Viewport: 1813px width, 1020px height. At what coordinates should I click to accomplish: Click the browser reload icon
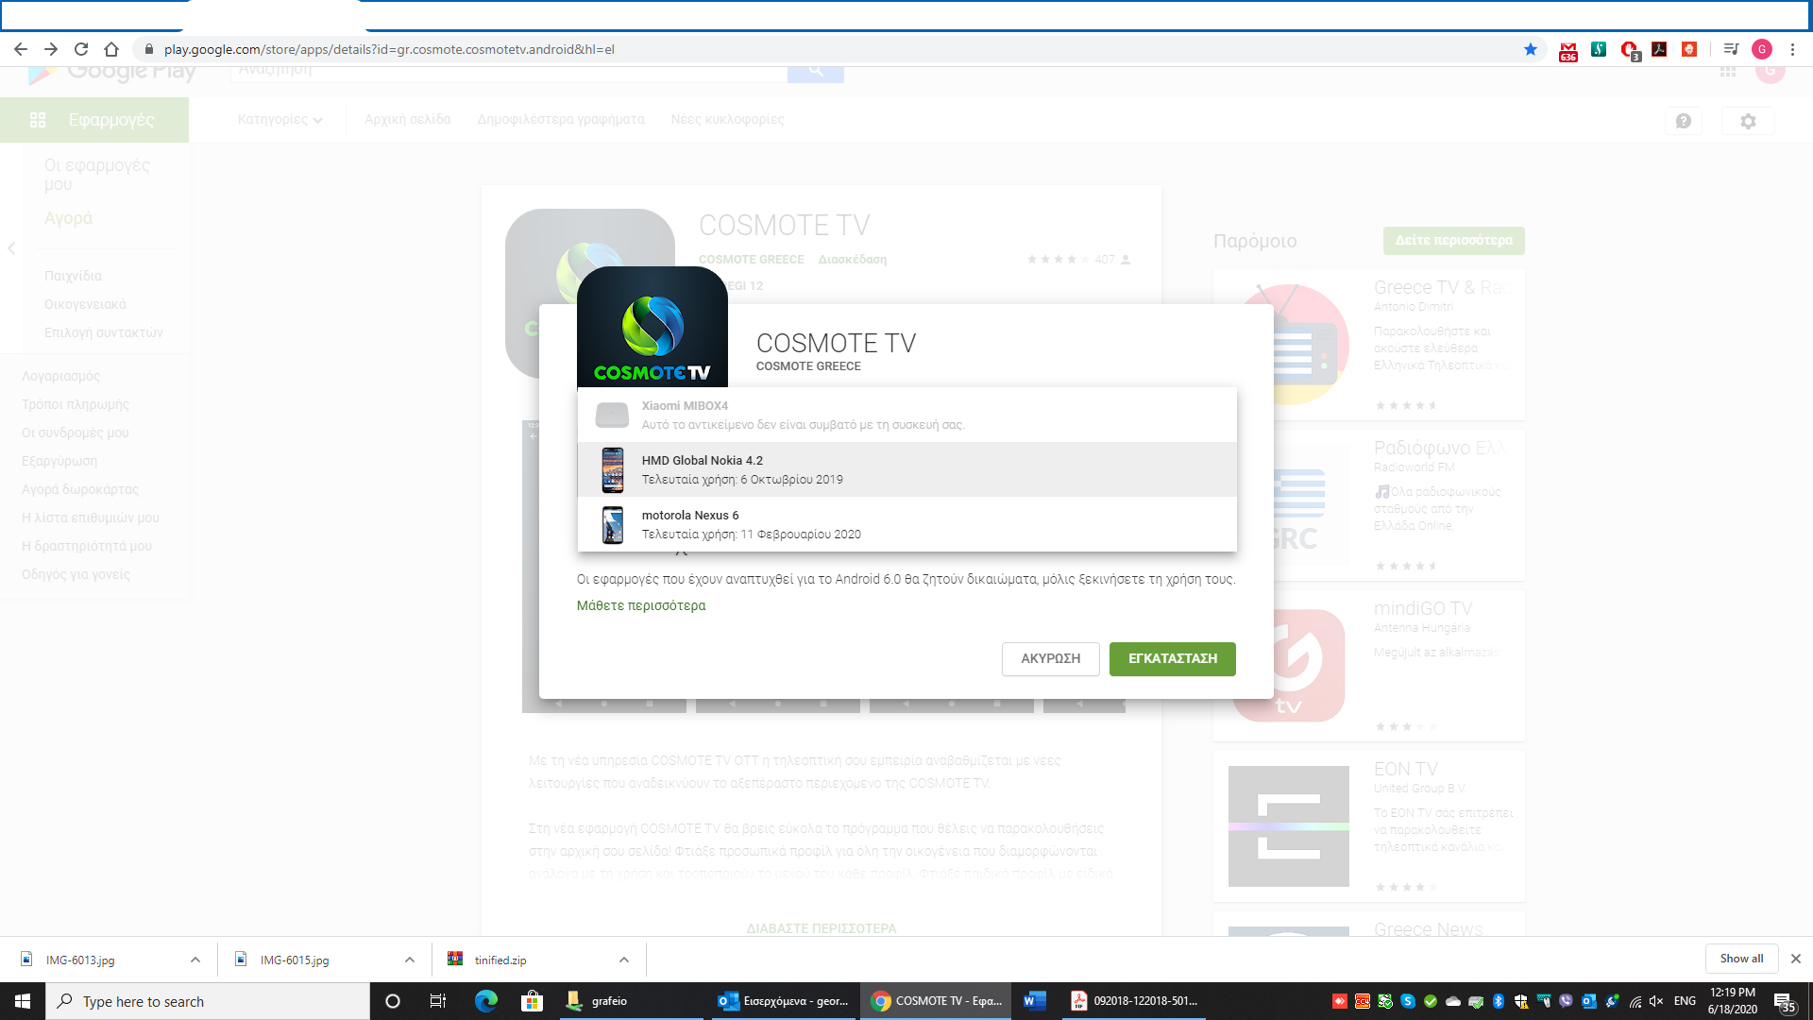tap(81, 49)
